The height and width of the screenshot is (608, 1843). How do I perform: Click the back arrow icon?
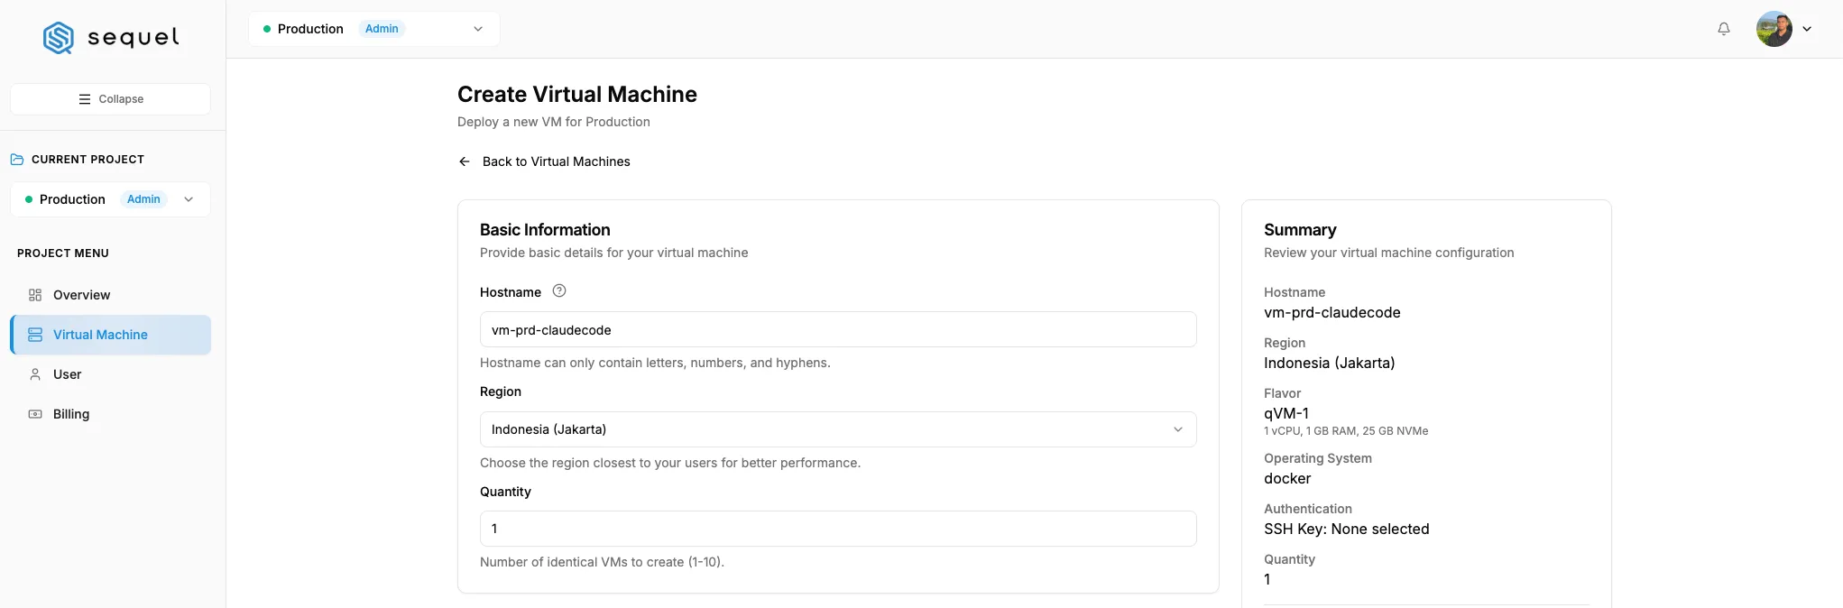465,161
